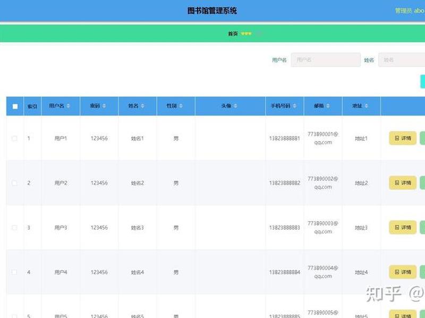Click 男 gender cell in 用户2 row

pos(176,183)
